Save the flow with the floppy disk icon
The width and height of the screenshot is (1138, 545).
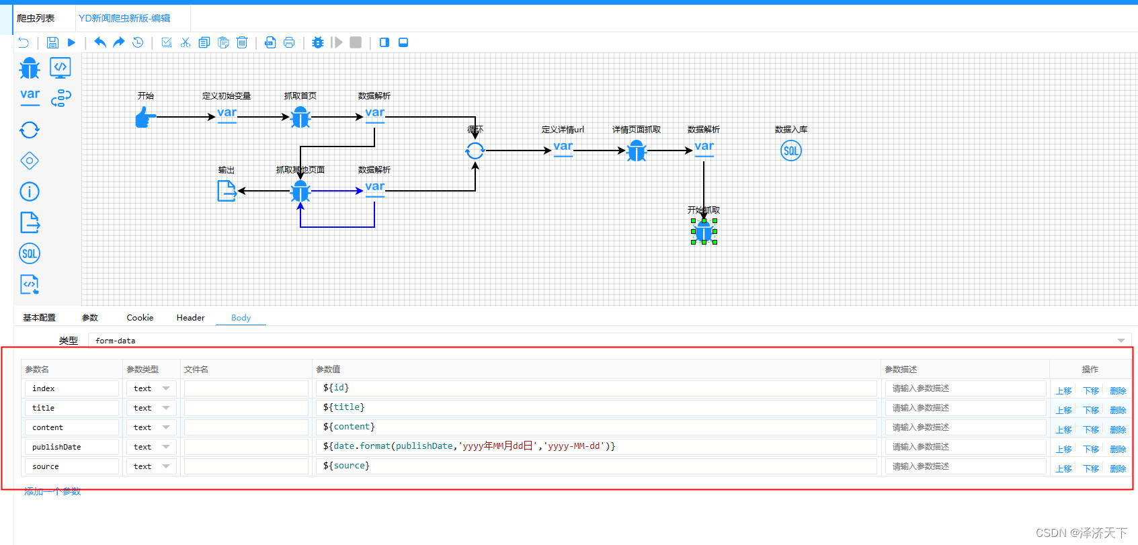[x=52, y=42]
